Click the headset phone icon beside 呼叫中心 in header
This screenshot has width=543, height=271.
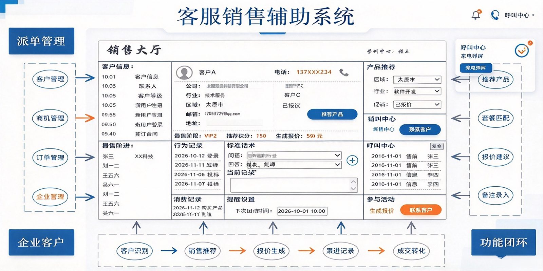[495, 15]
